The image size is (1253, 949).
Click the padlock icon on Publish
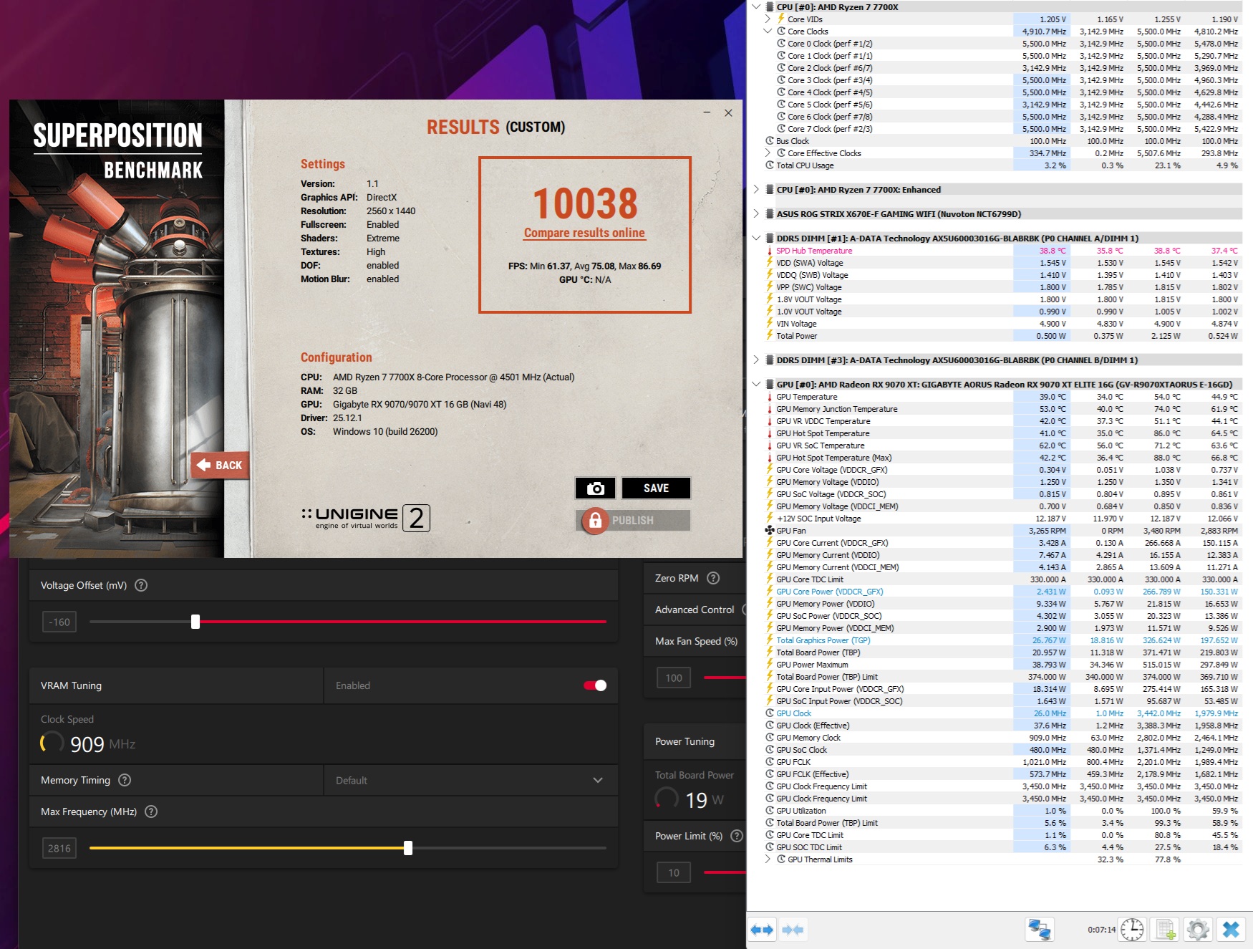pos(595,521)
